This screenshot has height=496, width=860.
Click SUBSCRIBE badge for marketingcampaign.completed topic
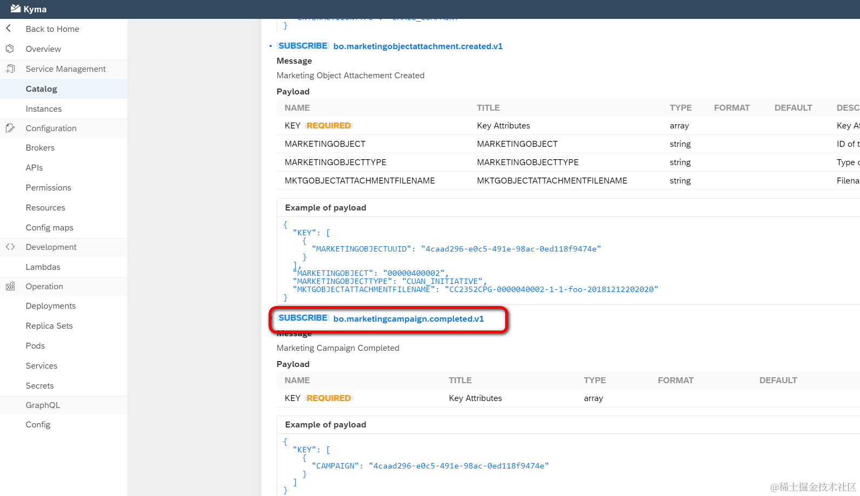tap(303, 318)
